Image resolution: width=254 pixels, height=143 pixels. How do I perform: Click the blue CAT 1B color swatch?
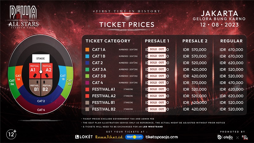pos(87,56)
